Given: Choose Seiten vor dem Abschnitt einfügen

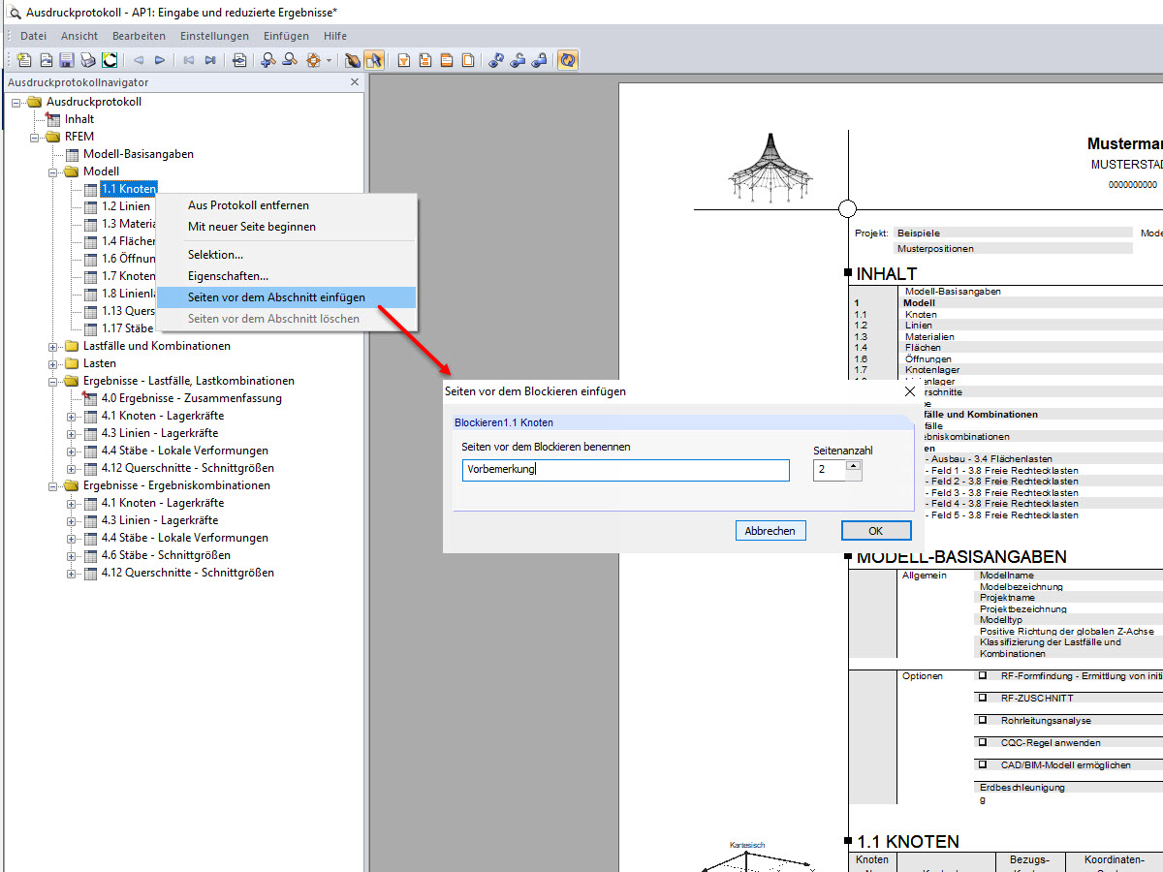Looking at the screenshot, I should point(287,297).
